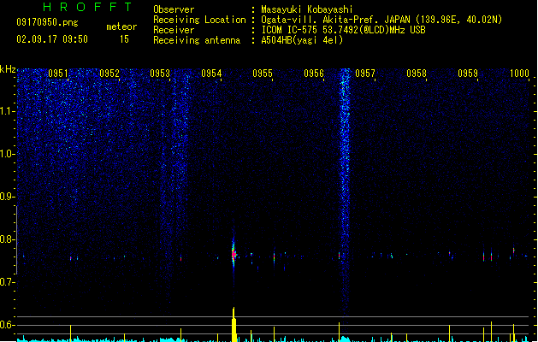Click the 0953 time marker
538x342 pixels.
pyautogui.click(x=160, y=74)
